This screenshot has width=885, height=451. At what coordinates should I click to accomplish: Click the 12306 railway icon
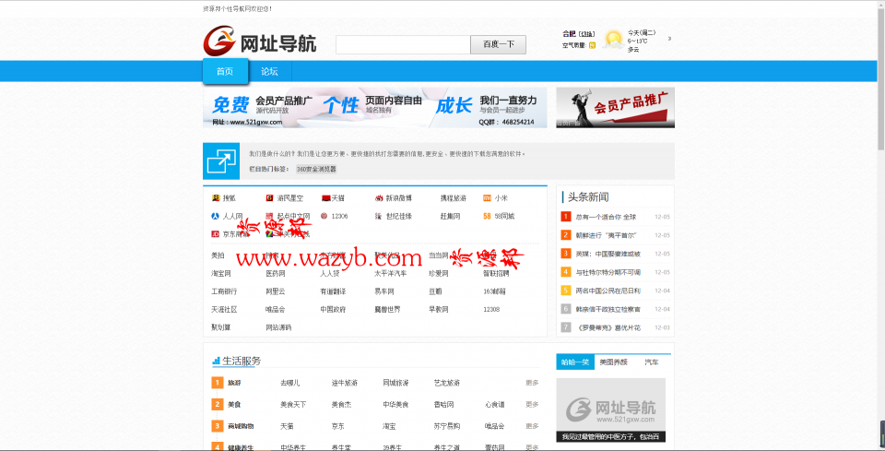point(324,216)
